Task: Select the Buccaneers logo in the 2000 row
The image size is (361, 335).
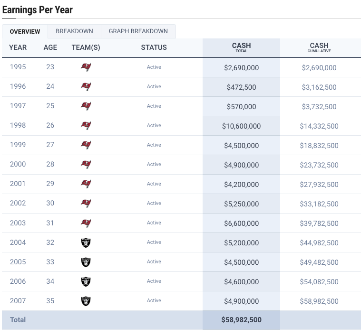Action: coord(86,165)
